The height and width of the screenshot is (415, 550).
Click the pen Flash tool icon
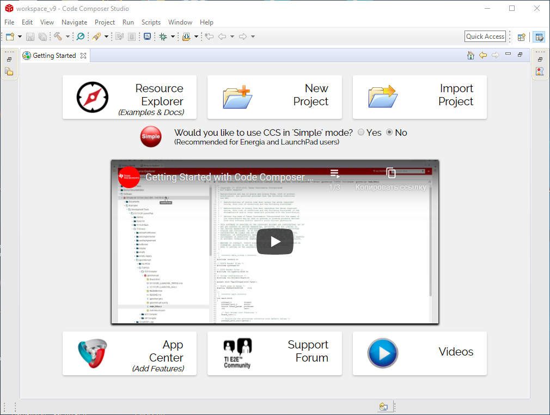pyautogui.click(x=96, y=37)
